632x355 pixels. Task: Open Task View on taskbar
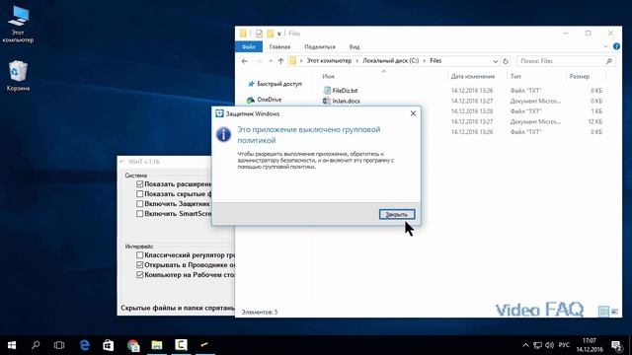59,345
